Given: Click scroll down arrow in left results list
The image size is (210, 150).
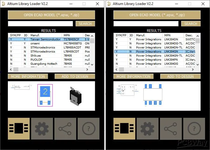Looking at the screenshot, I should coord(92,64).
